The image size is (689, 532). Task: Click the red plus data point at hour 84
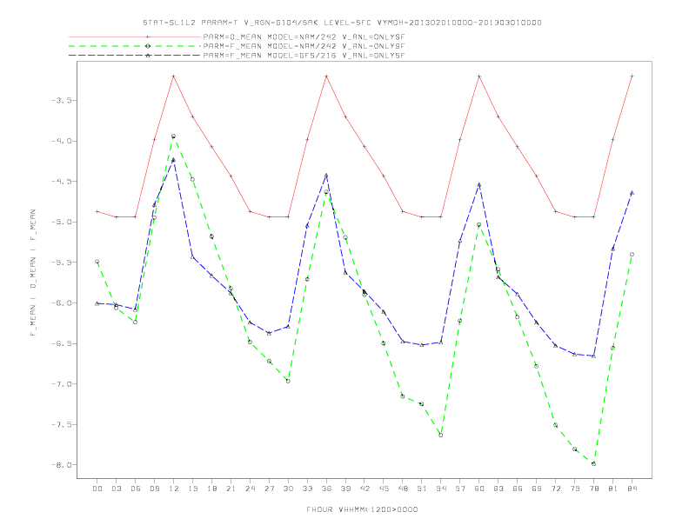click(x=632, y=76)
